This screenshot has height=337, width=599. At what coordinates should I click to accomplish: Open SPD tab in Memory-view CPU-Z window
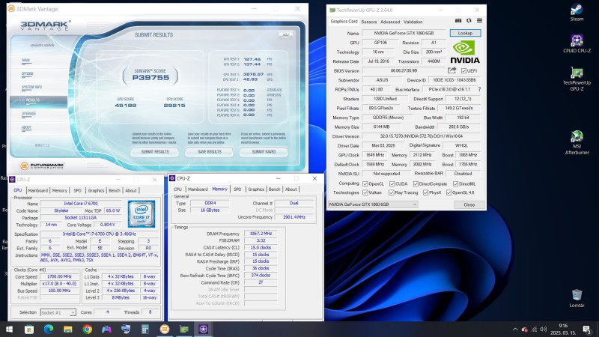tap(237, 189)
